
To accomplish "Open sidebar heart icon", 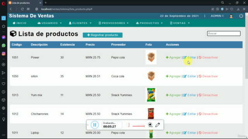I will pos(3,84).
